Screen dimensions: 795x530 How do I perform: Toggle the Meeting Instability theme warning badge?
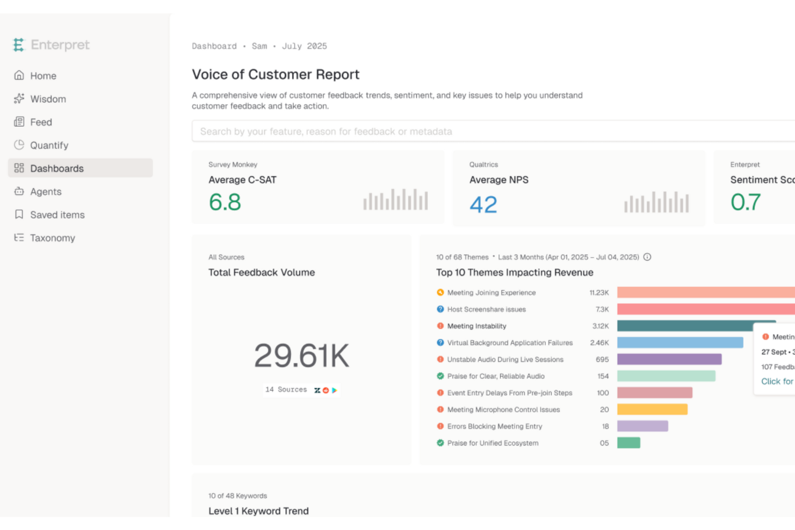click(x=439, y=326)
